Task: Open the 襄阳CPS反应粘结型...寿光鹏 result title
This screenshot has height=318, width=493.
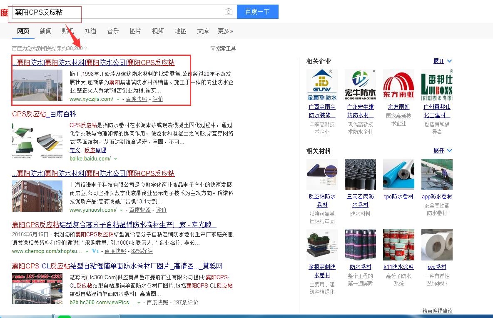Action: [x=114, y=225]
